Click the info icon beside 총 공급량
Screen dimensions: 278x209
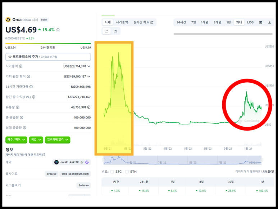click(22, 118)
